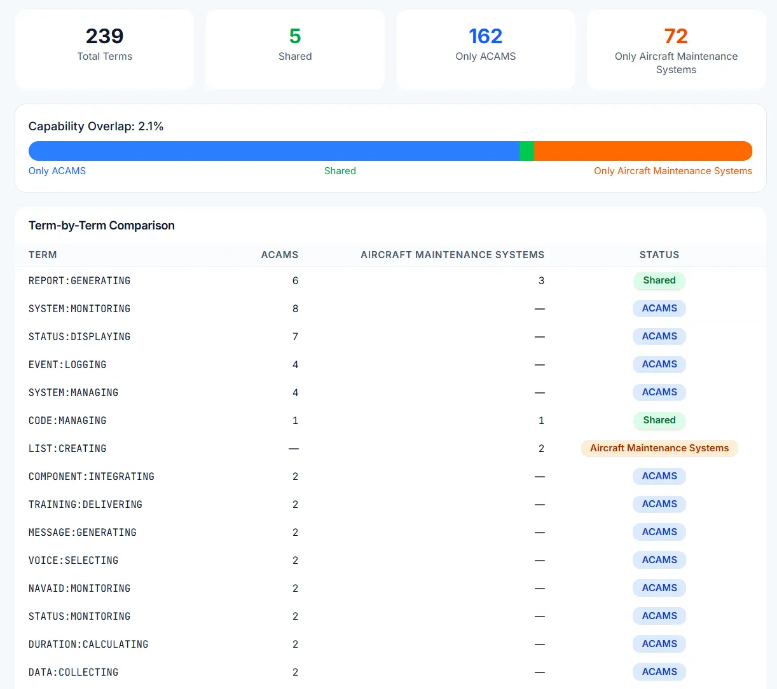Screen dimensions: 777x689
Task: Click the Shared badge in REPORT:GENERATING row
Action: tap(659, 280)
